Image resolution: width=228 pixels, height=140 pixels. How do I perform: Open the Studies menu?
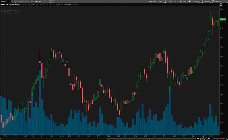[205, 1]
